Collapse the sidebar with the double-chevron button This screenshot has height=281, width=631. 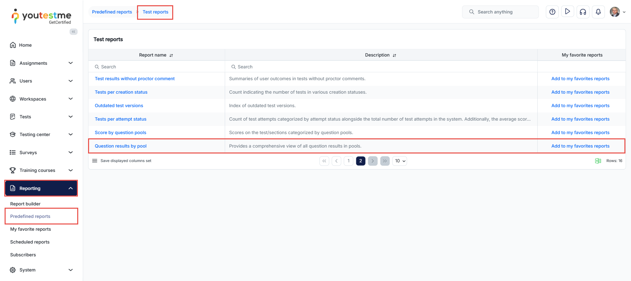74,32
